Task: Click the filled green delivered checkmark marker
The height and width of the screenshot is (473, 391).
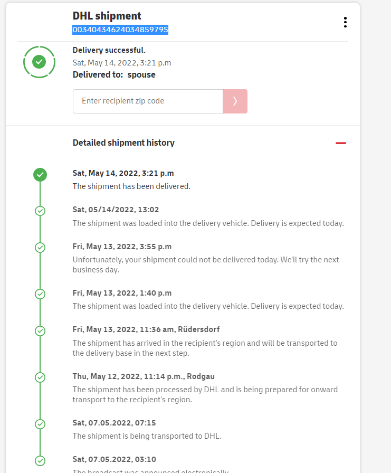Action: pos(40,175)
